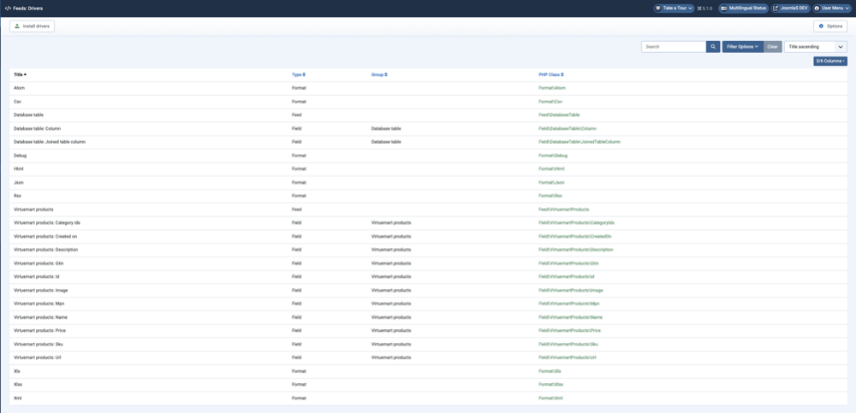The height and width of the screenshot is (413, 856).
Task: Click the Joomla logo next to version 5.1.0
Action: pyautogui.click(x=699, y=8)
